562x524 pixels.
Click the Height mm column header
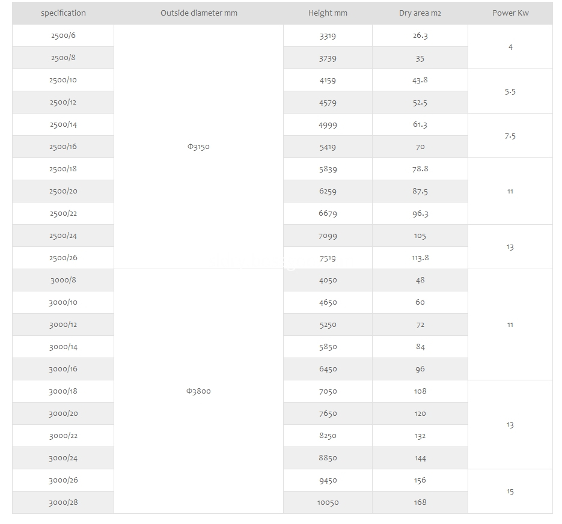click(x=328, y=13)
